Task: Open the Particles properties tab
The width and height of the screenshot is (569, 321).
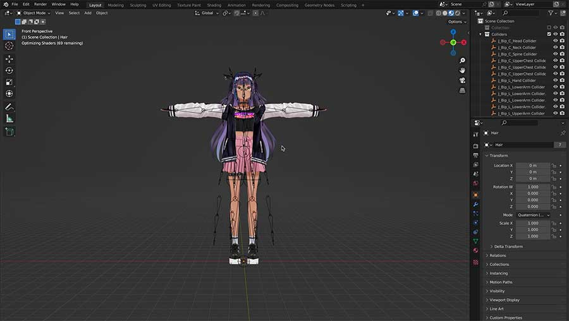Action: [475, 214]
